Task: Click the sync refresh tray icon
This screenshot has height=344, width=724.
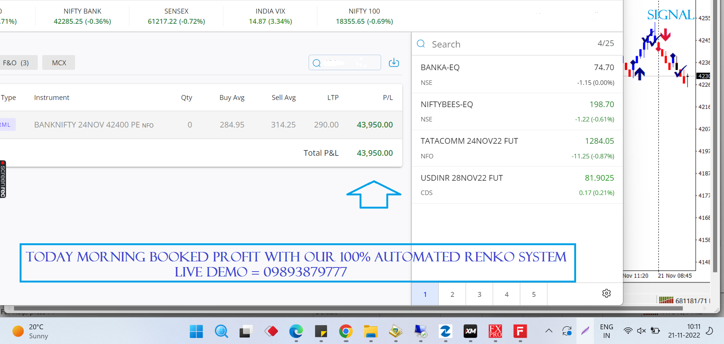Action: point(567,331)
